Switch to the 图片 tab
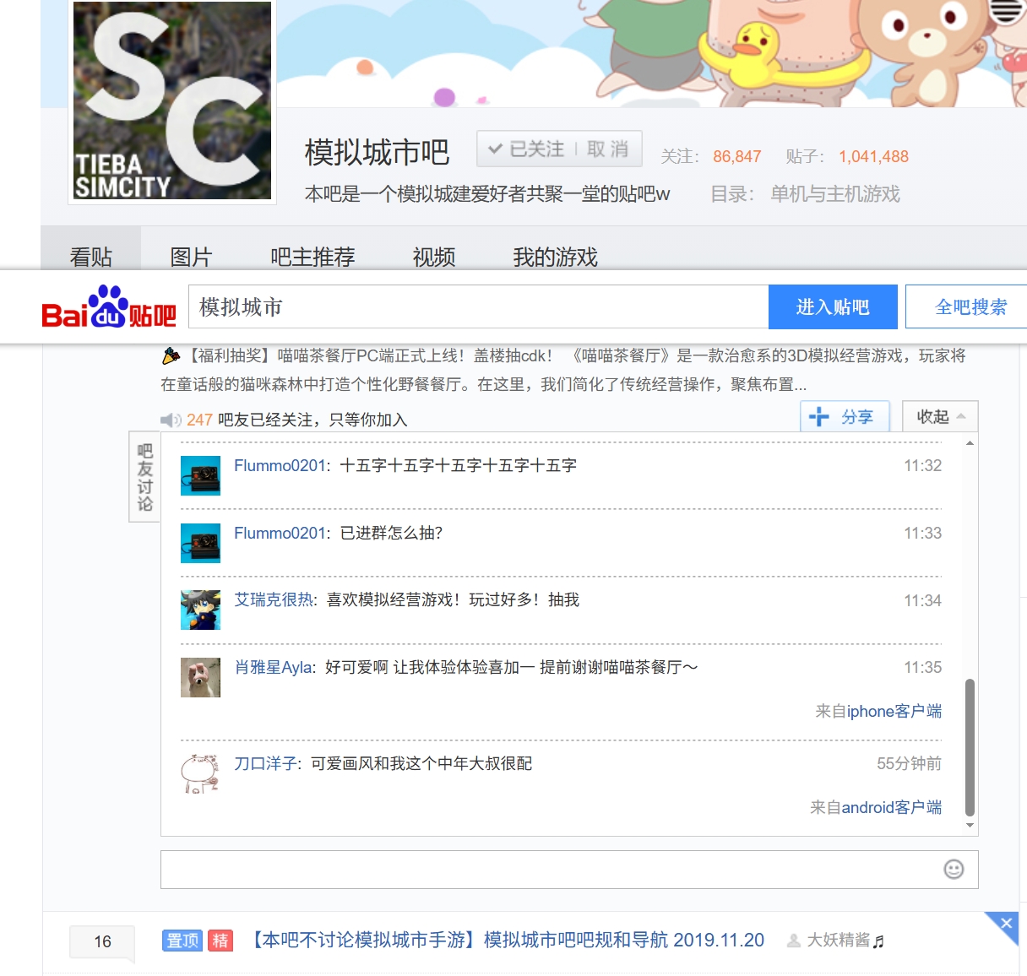1027x976 pixels. click(x=191, y=257)
